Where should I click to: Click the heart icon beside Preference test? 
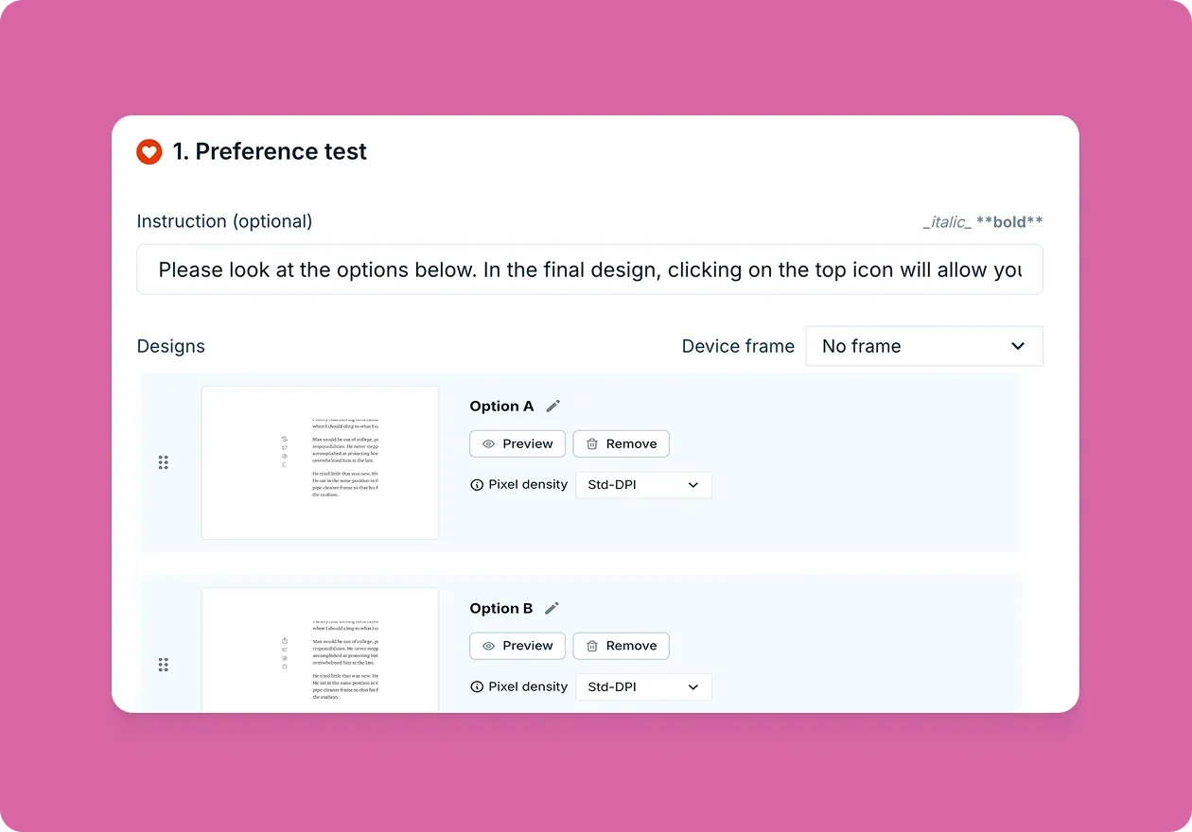(149, 151)
